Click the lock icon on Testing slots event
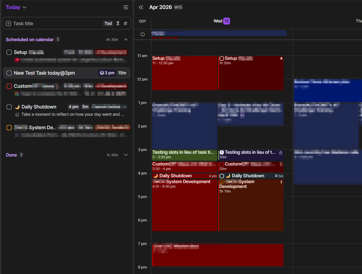 pos(281,153)
